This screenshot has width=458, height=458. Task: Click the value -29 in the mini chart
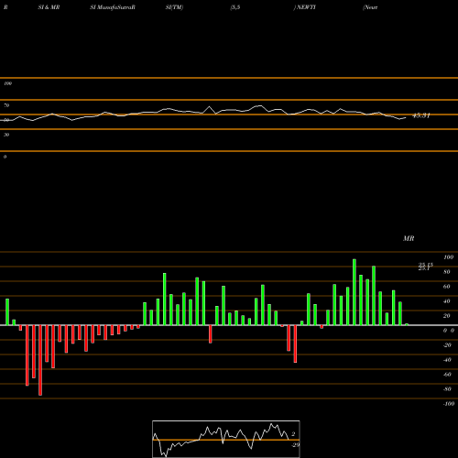[x=295, y=445]
